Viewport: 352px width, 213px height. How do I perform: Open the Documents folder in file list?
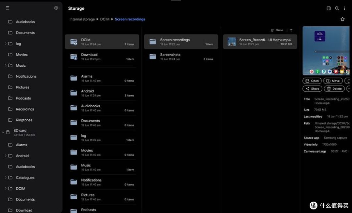(102, 123)
